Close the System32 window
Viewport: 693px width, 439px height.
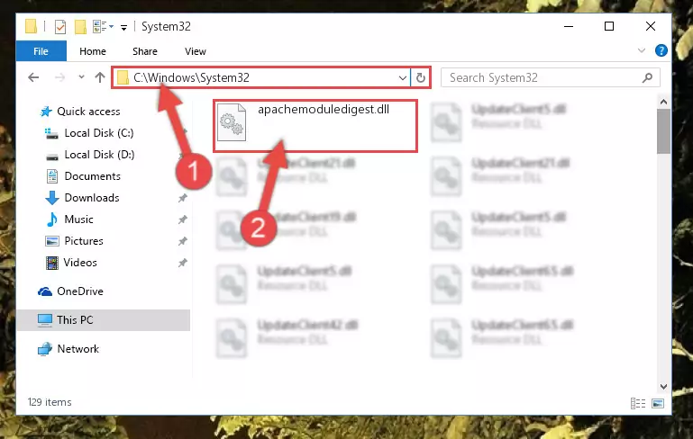pyautogui.click(x=650, y=26)
